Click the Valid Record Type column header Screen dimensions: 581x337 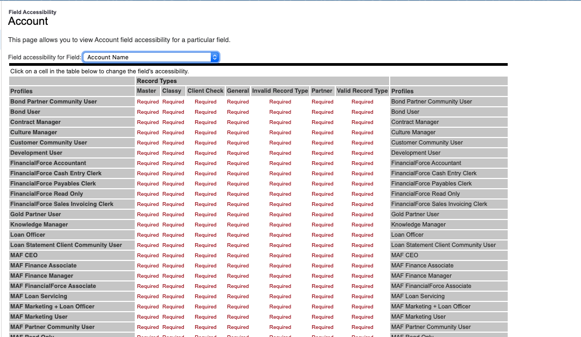[362, 91]
